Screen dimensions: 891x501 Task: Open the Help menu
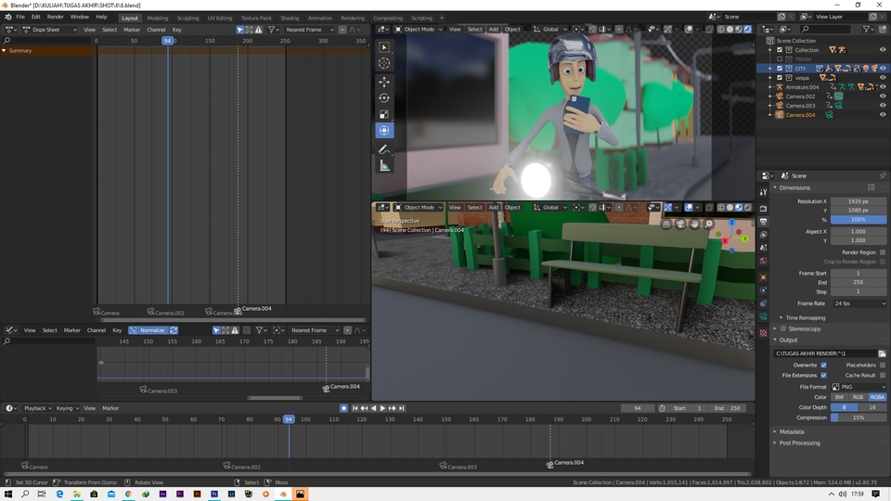pyautogui.click(x=101, y=17)
